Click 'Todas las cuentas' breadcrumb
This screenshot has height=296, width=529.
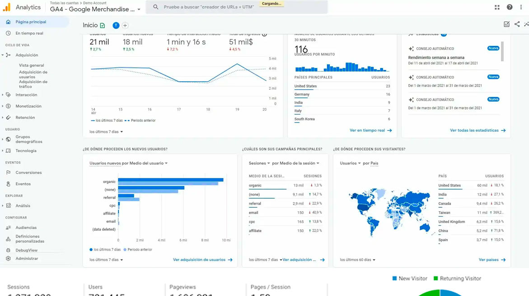pos(64,3)
